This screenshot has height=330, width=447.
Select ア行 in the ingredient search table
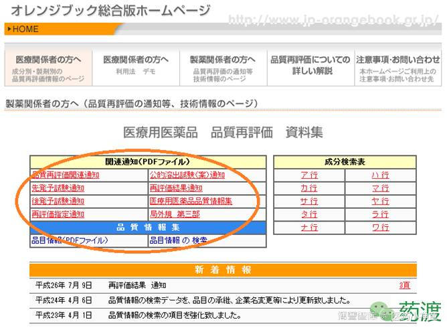click(x=309, y=175)
